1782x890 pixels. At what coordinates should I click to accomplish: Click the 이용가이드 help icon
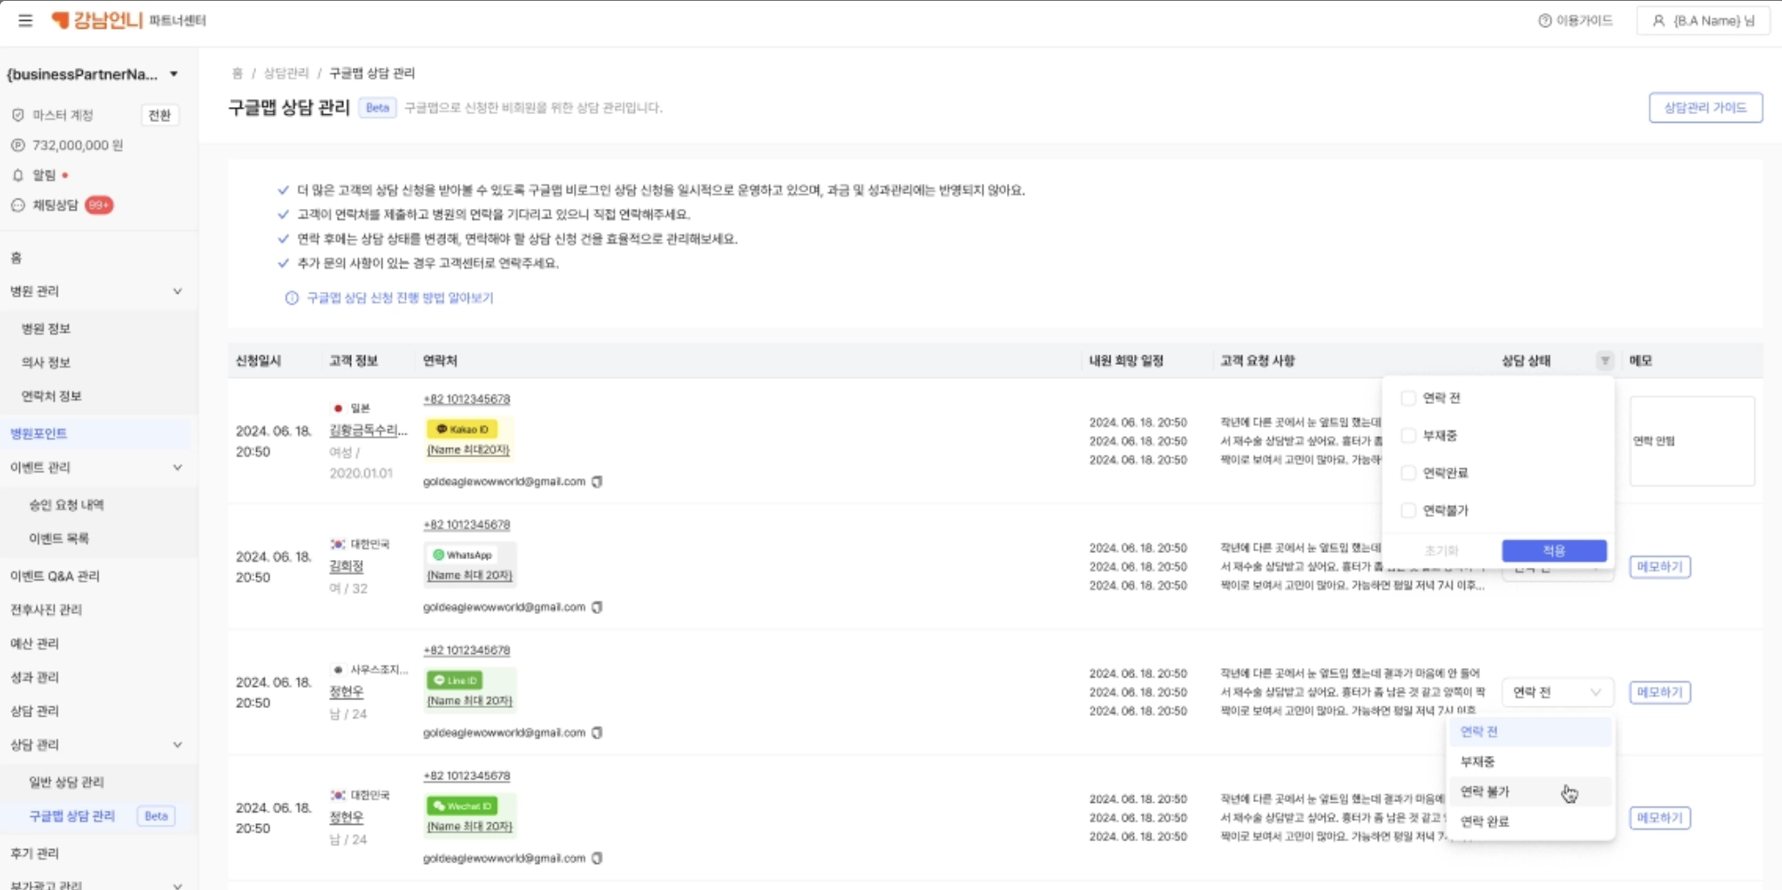point(1544,20)
